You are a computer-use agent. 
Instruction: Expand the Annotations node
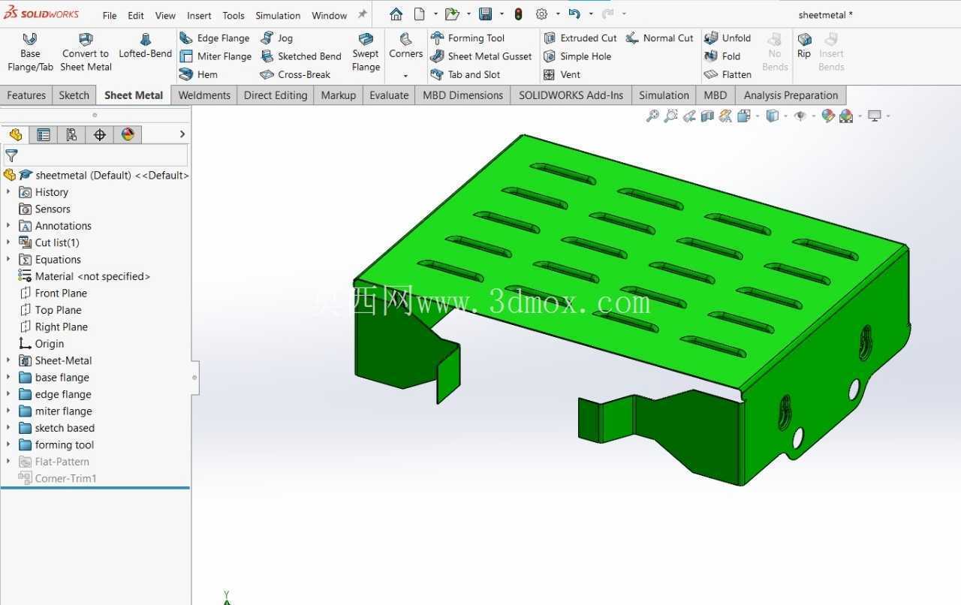click(x=9, y=226)
